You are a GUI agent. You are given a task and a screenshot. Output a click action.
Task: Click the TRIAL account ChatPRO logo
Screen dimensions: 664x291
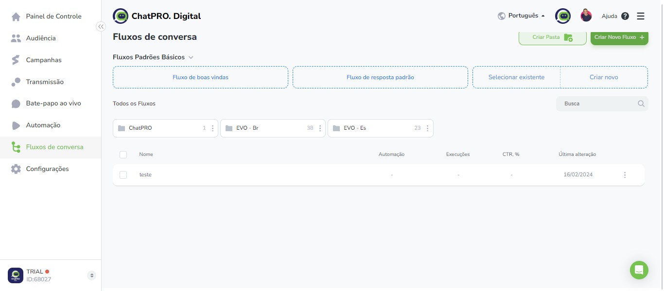point(16,275)
